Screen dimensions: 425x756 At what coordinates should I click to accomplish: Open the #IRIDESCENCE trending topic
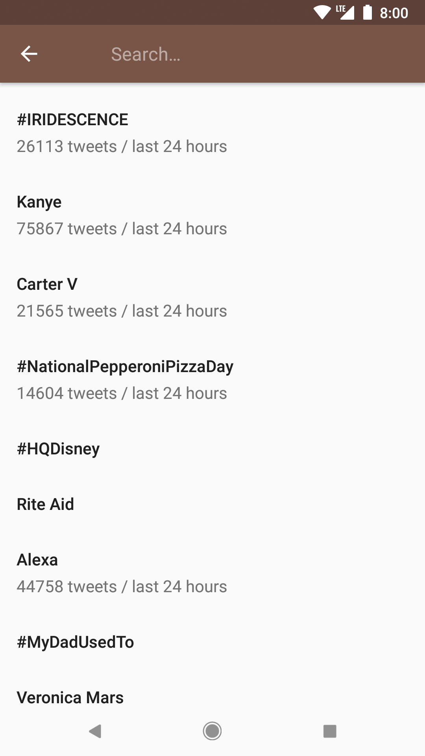pos(72,120)
